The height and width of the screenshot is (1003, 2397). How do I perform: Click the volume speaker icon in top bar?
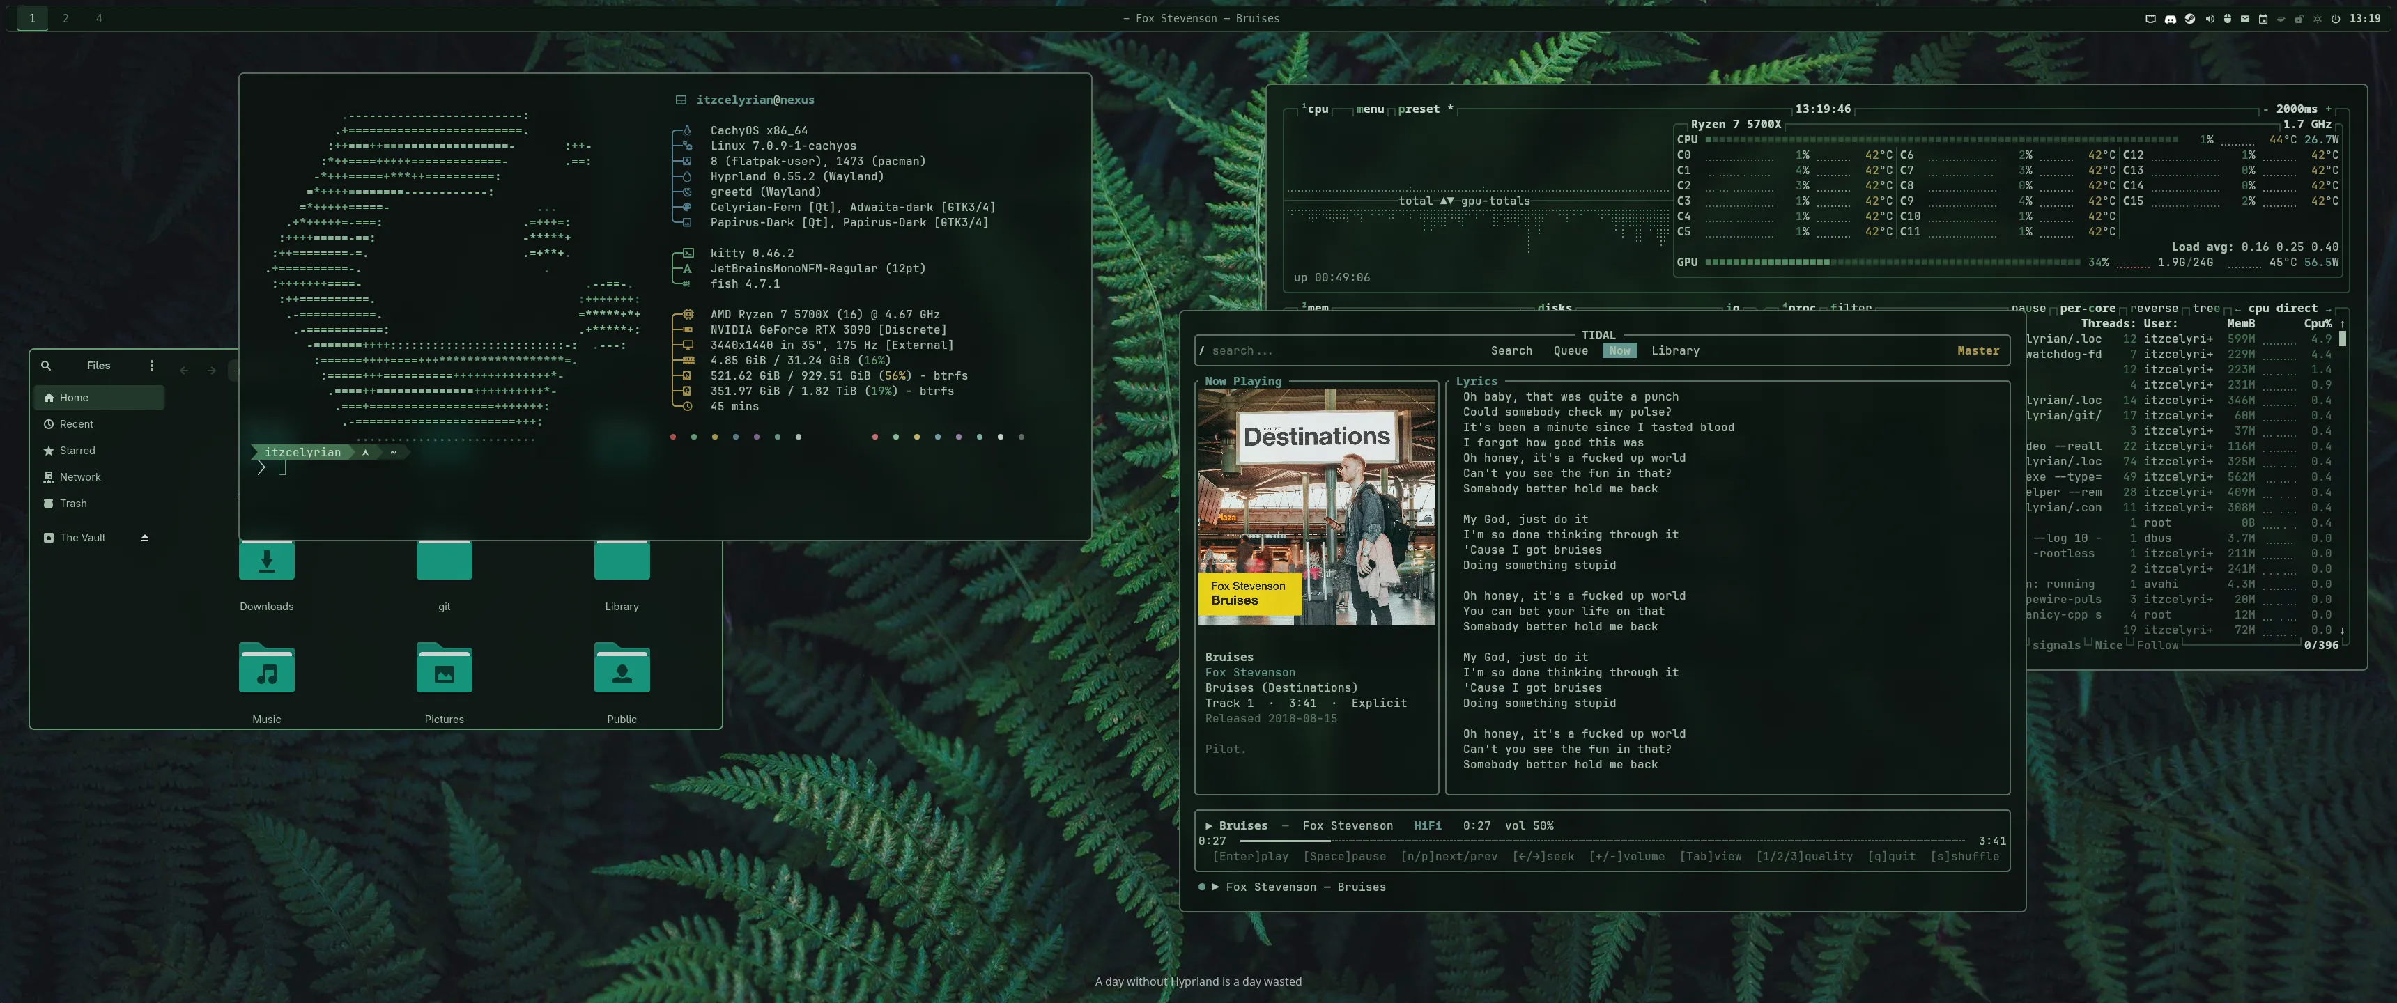[2210, 19]
